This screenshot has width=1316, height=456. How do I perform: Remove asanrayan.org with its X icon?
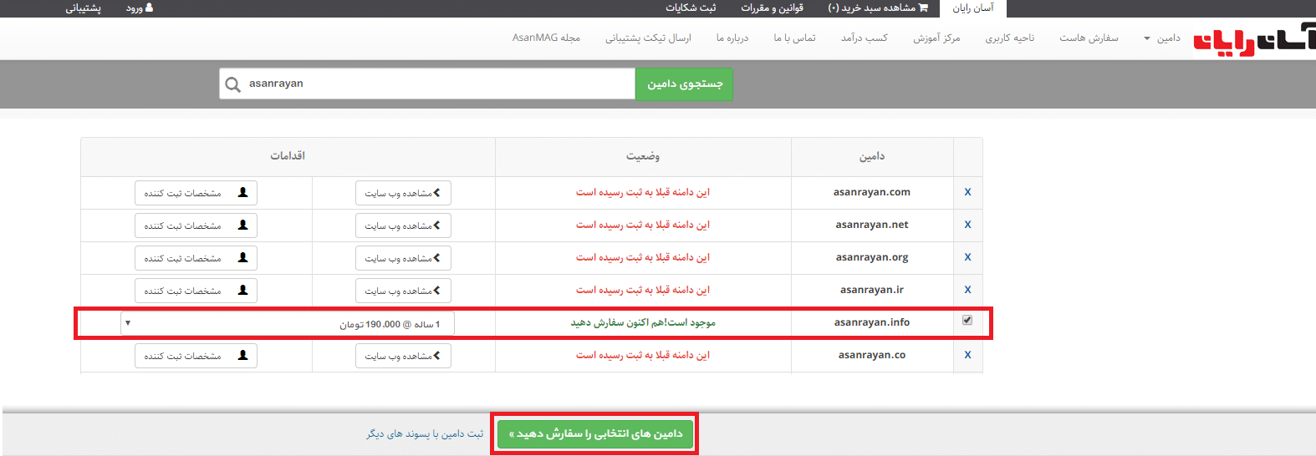(x=967, y=257)
